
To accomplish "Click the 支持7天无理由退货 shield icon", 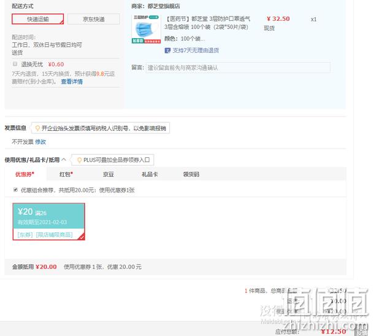I will tap(167, 50).
